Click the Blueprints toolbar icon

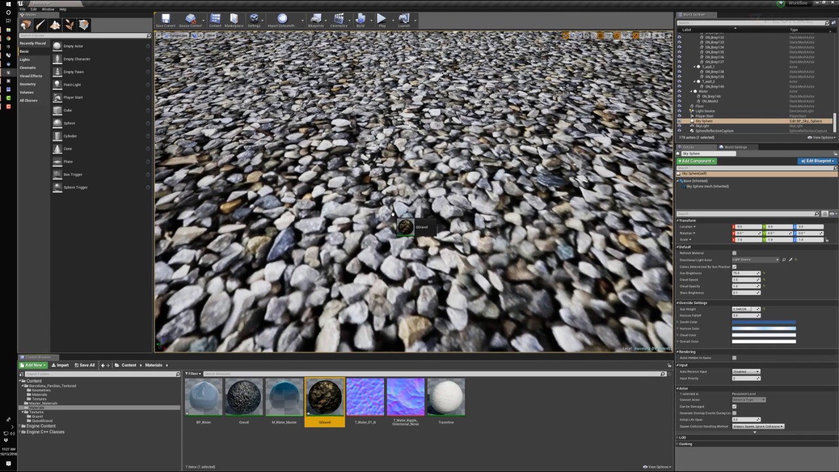coord(316,20)
